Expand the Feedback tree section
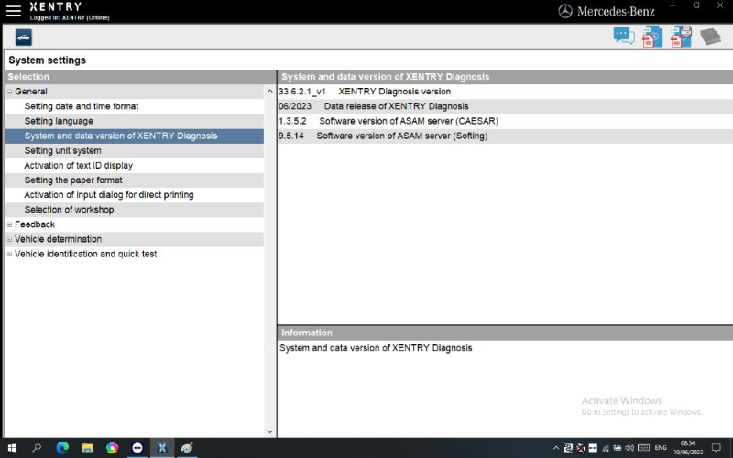 pyautogui.click(x=10, y=224)
